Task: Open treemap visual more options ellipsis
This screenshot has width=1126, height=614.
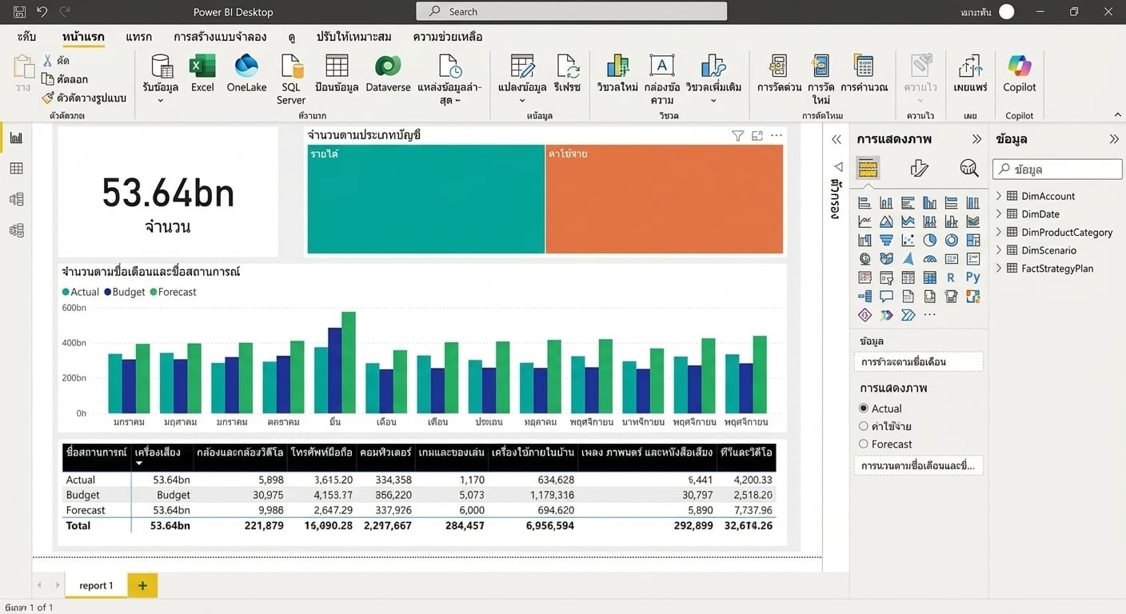Action: coord(777,136)
